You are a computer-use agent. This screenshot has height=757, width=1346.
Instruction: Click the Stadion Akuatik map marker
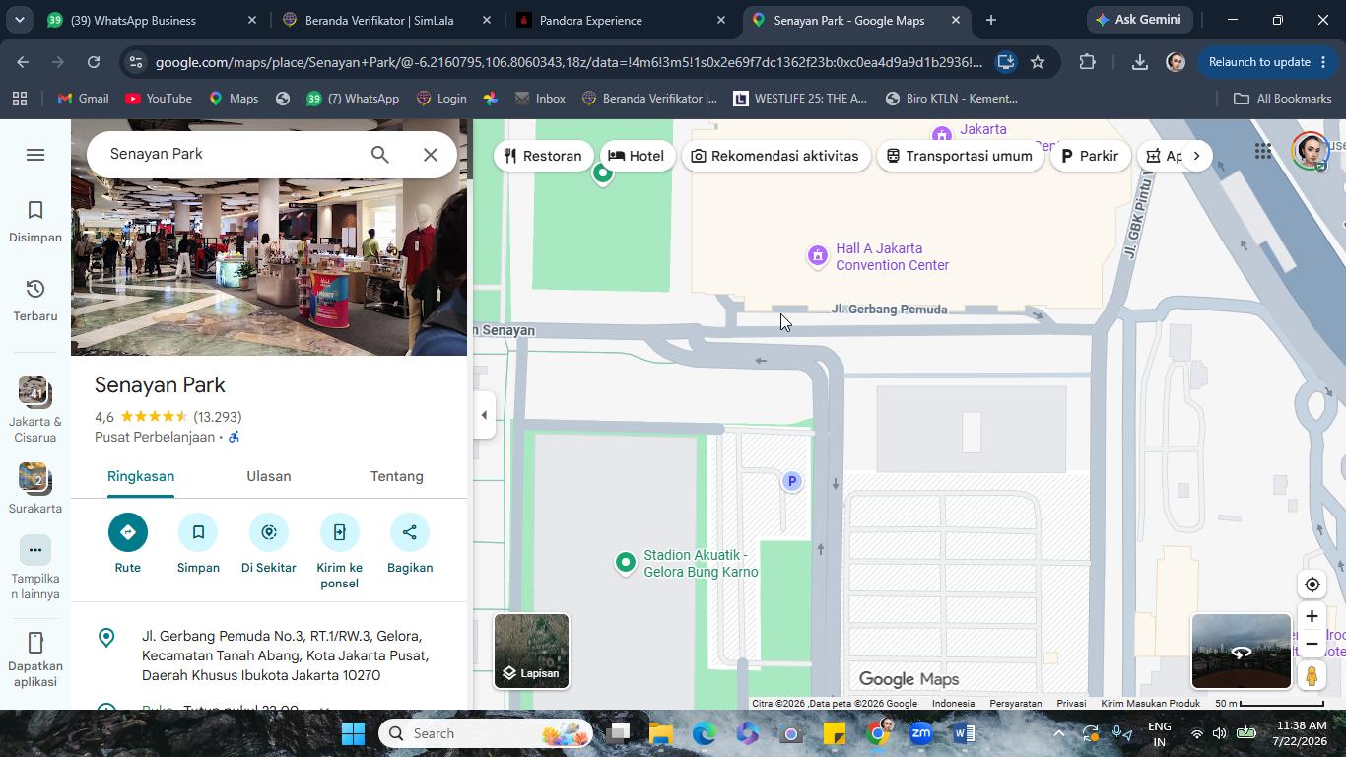coord(625,563)
